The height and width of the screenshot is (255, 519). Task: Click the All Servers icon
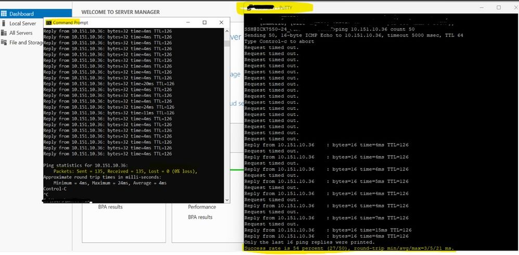pos(4,33)
